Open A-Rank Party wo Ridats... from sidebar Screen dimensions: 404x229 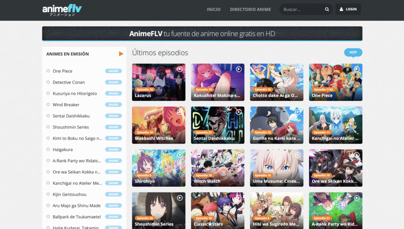77,161
